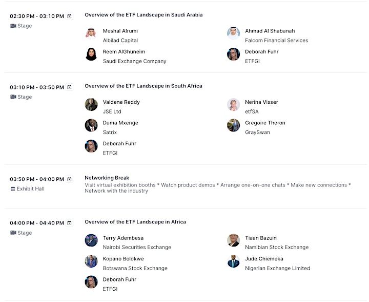Click the Stage video icon for Saudi Arabia session
This screenshot has height=302, width=369.
pyautogui.click(x=13, y=26)
